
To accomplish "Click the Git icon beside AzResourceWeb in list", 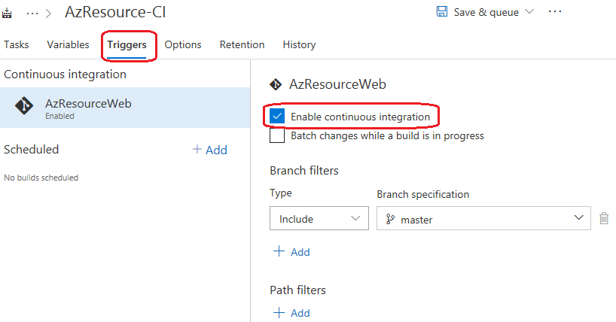I will coord(24,106).
